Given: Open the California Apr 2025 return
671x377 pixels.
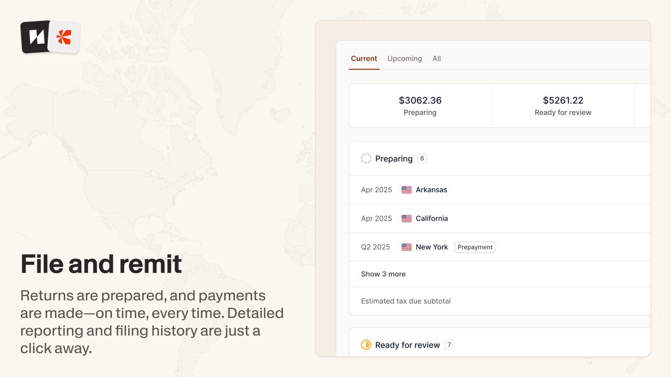Looking at the screenshot, I should coord(432,218).
